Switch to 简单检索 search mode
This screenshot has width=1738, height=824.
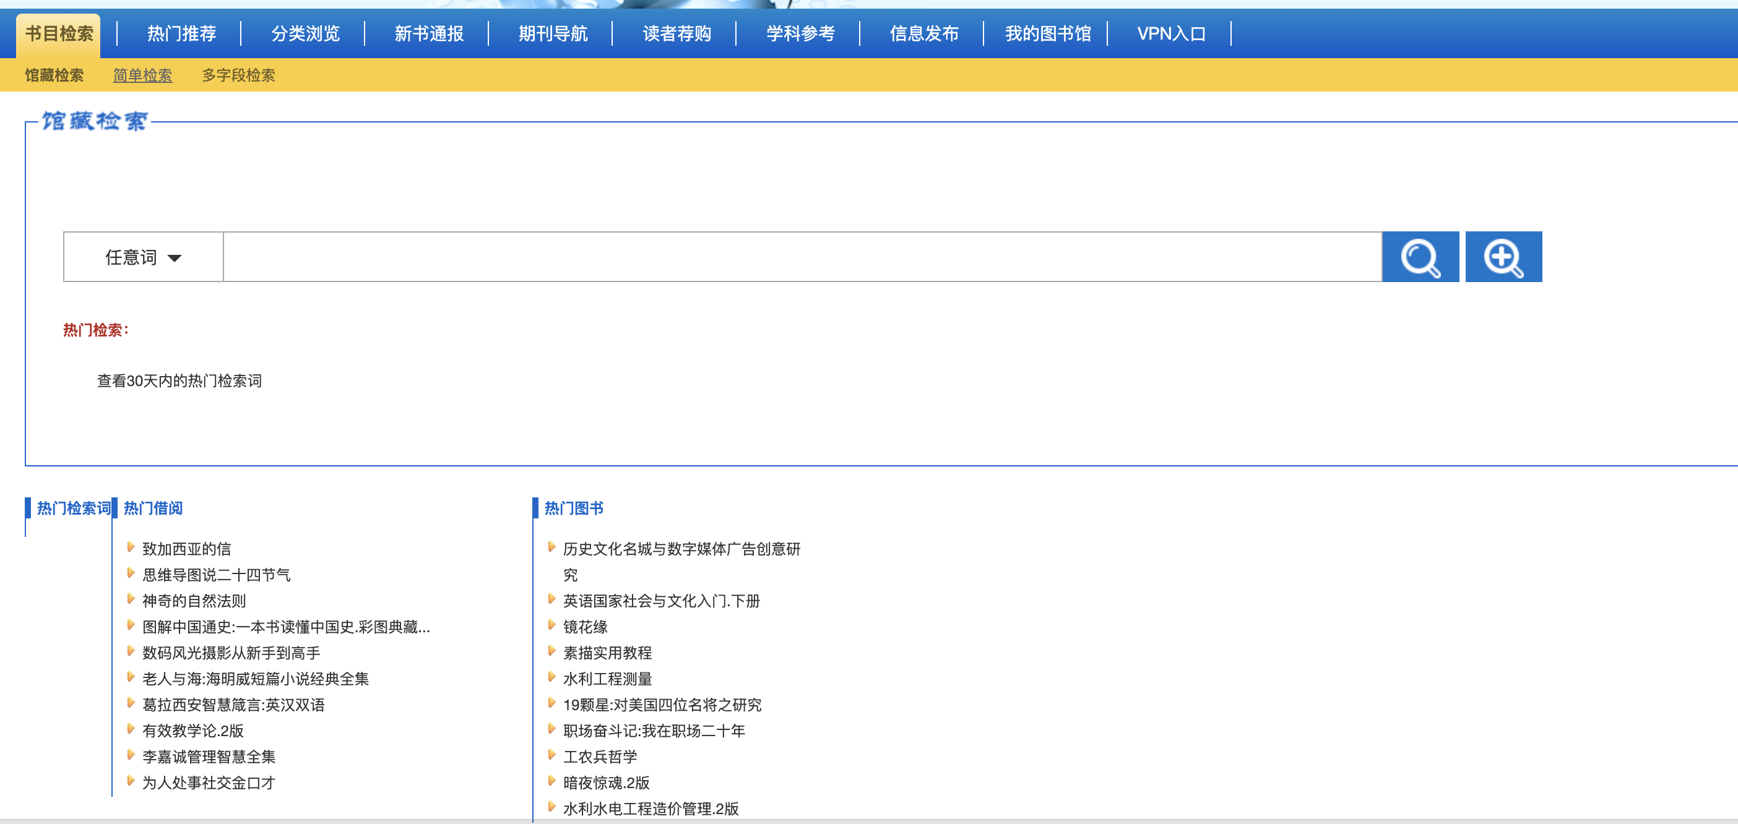tap(142, 75)
